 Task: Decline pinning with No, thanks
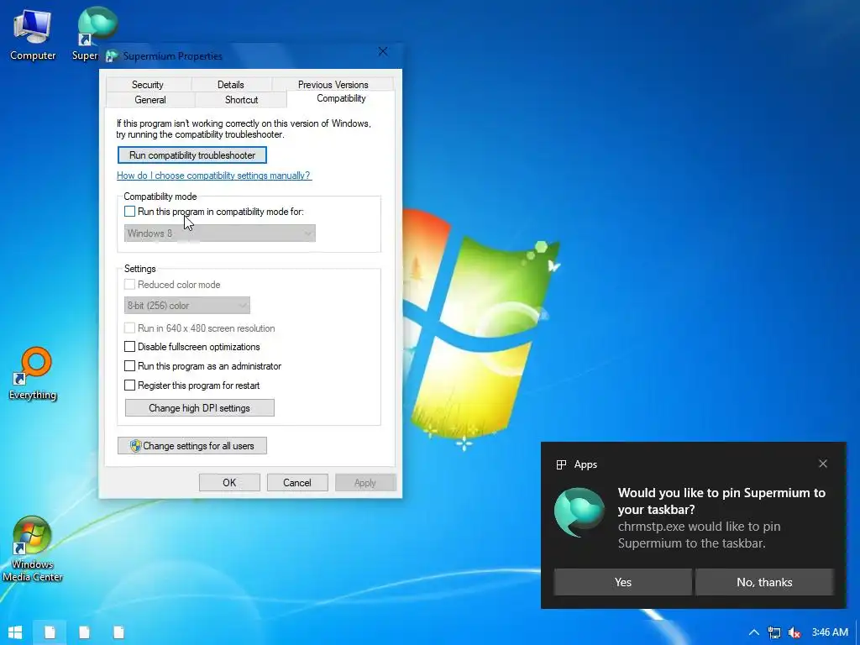764,582
